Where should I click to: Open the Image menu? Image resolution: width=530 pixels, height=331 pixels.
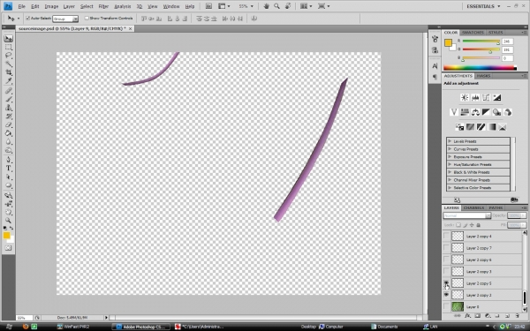point(51,6)
